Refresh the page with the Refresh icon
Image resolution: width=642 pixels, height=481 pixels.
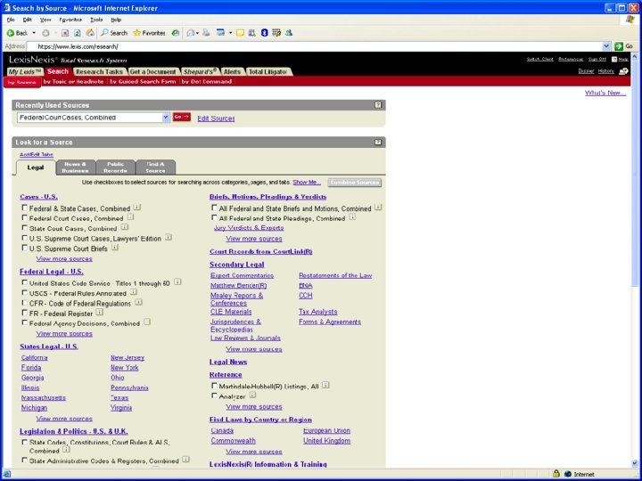click(x=78, y=33)
